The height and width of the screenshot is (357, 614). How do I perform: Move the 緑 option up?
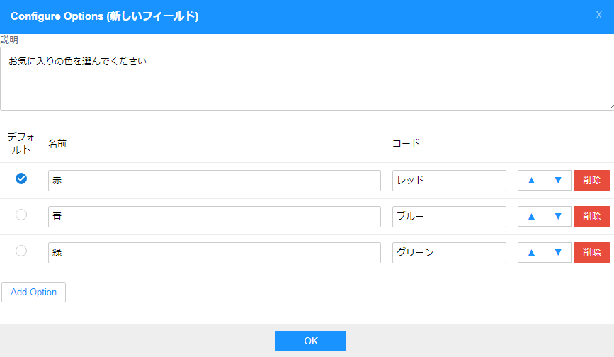tap(531, 252)
